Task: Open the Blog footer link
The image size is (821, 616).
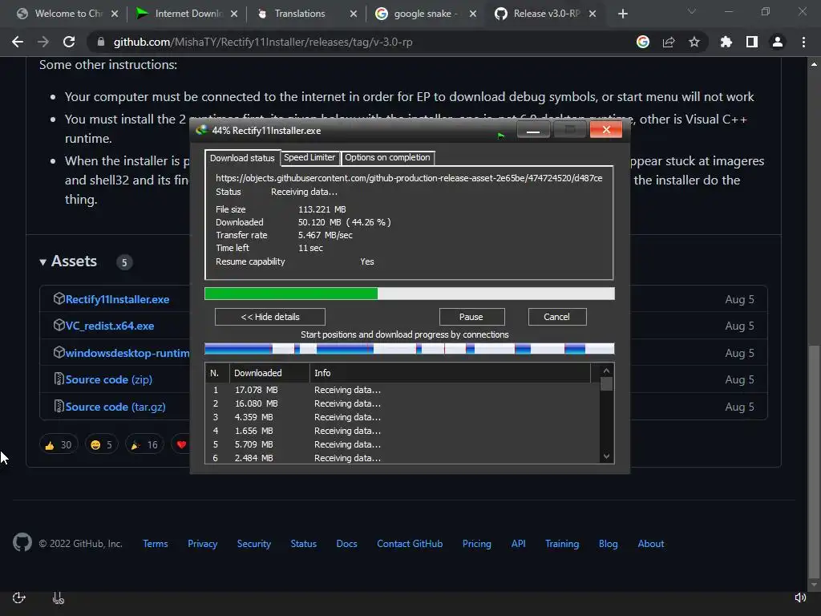Action: 609,544
